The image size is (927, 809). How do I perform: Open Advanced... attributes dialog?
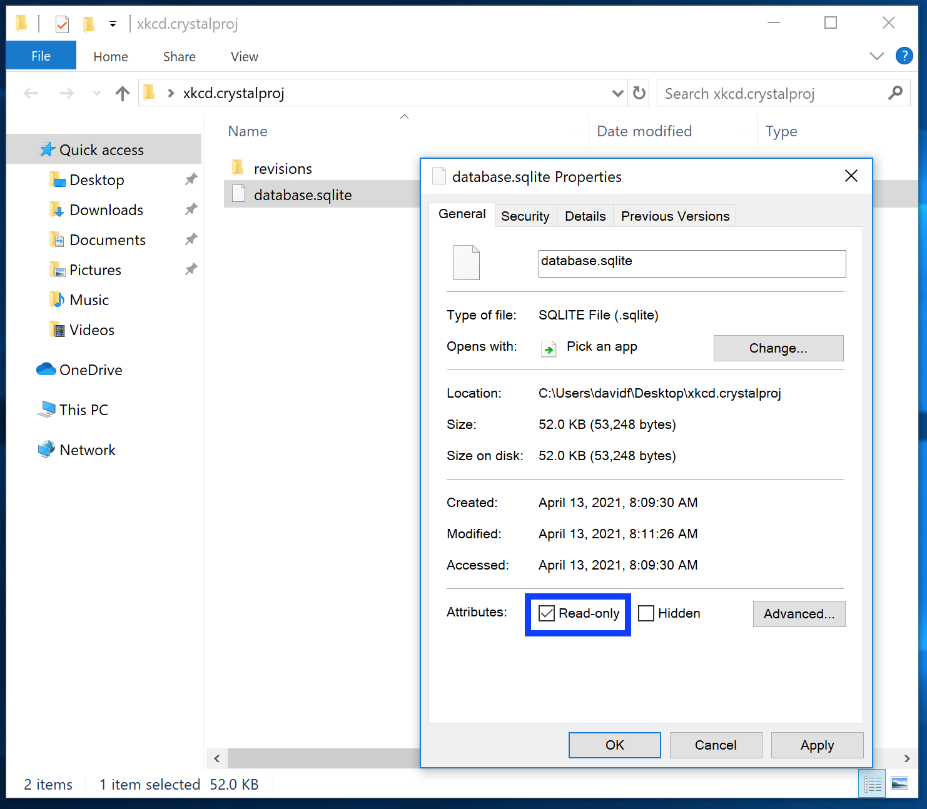click(x=799, y=614)
